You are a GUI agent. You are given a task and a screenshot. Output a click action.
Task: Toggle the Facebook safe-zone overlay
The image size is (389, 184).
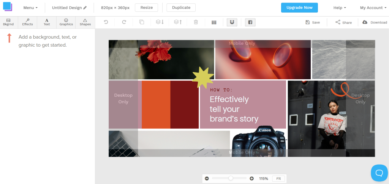(x=250, y=22)
